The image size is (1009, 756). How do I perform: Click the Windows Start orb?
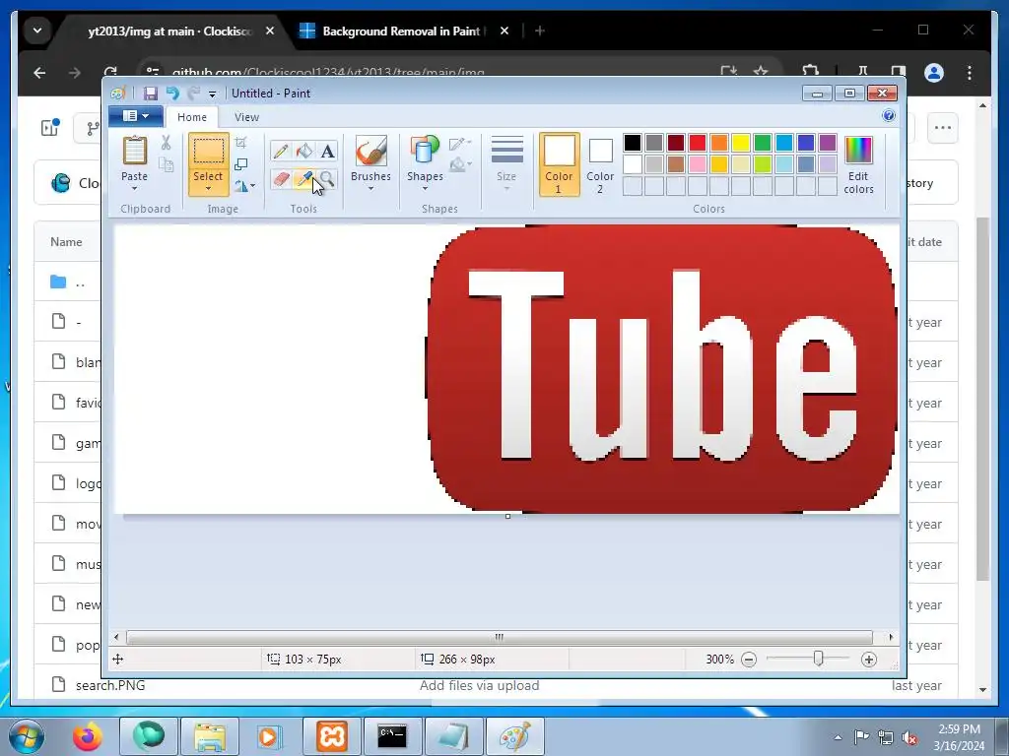(x=27, y=736)
